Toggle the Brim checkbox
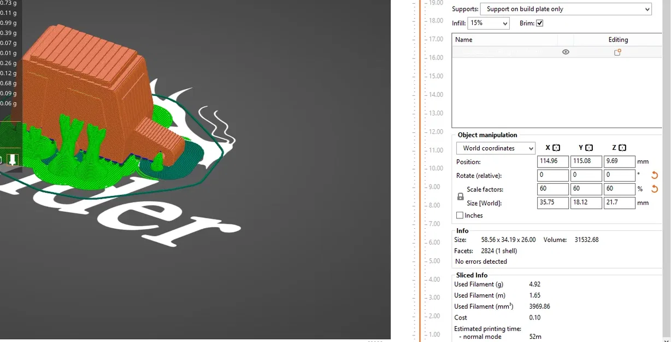Viewport: 671px width, 342px height. pos(539,23)
